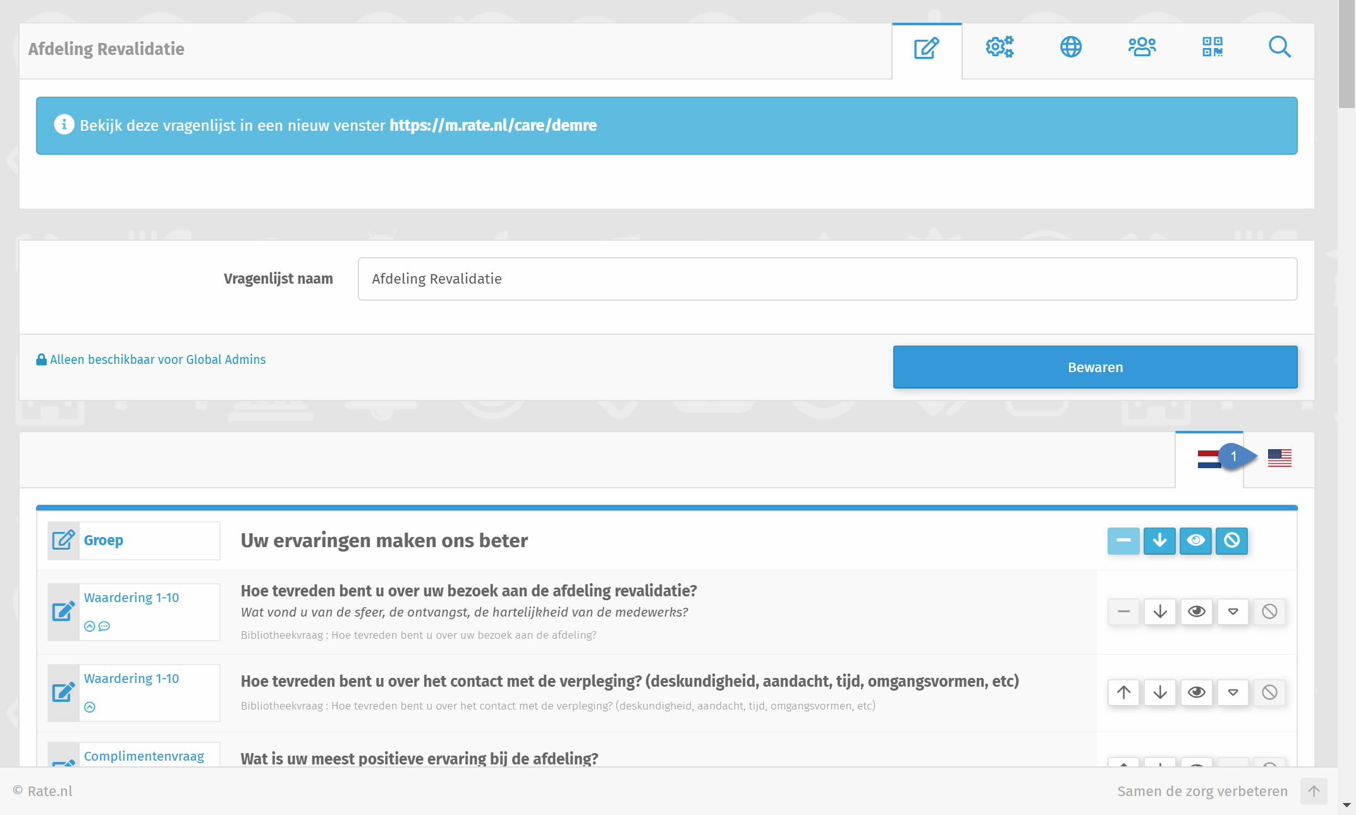The width and height of the screenshot is (1356, 815).
Task: Open the users group tab
Action: click(1142, 47)
